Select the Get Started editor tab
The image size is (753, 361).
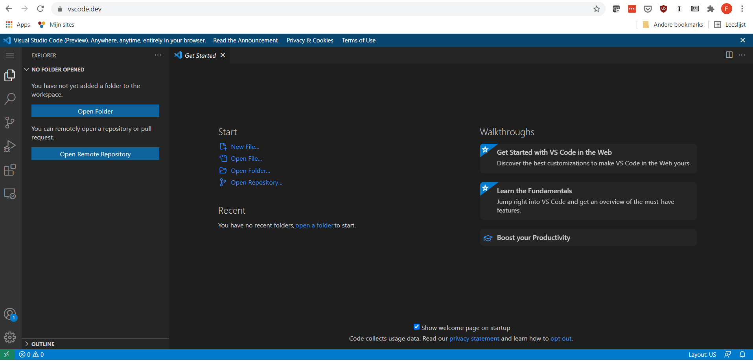pos(200,55)
